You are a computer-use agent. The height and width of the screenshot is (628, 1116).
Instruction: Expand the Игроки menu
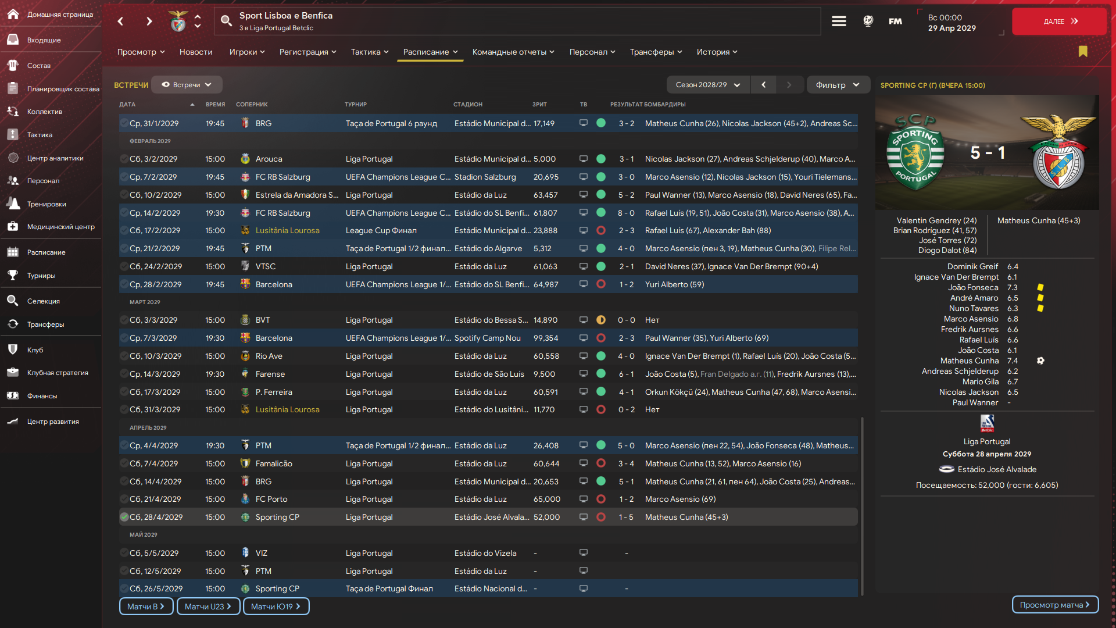247,52
